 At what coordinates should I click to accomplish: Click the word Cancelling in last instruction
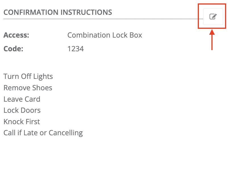[66, 133]
